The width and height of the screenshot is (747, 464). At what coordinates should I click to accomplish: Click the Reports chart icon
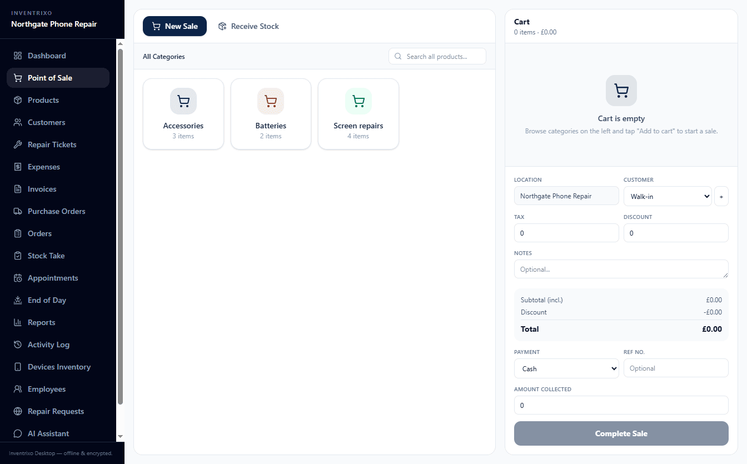click(x=18, y=322)
